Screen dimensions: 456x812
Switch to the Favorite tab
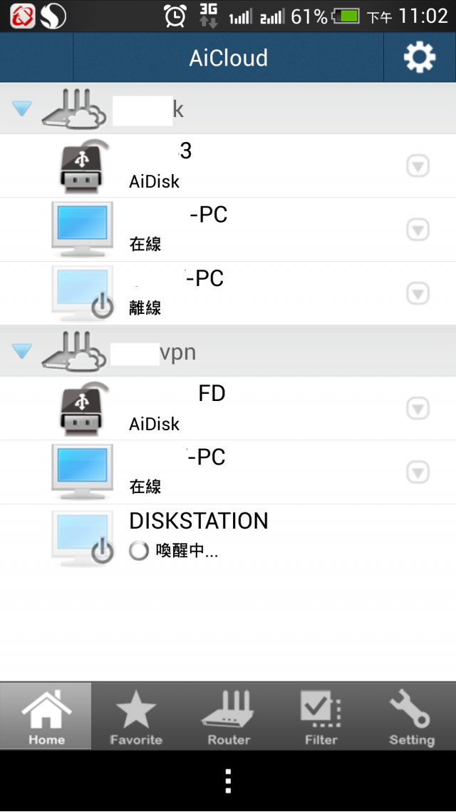[x=136, y=716]
